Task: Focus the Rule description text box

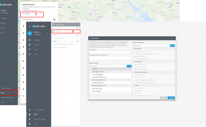Action: coord(110,58)
